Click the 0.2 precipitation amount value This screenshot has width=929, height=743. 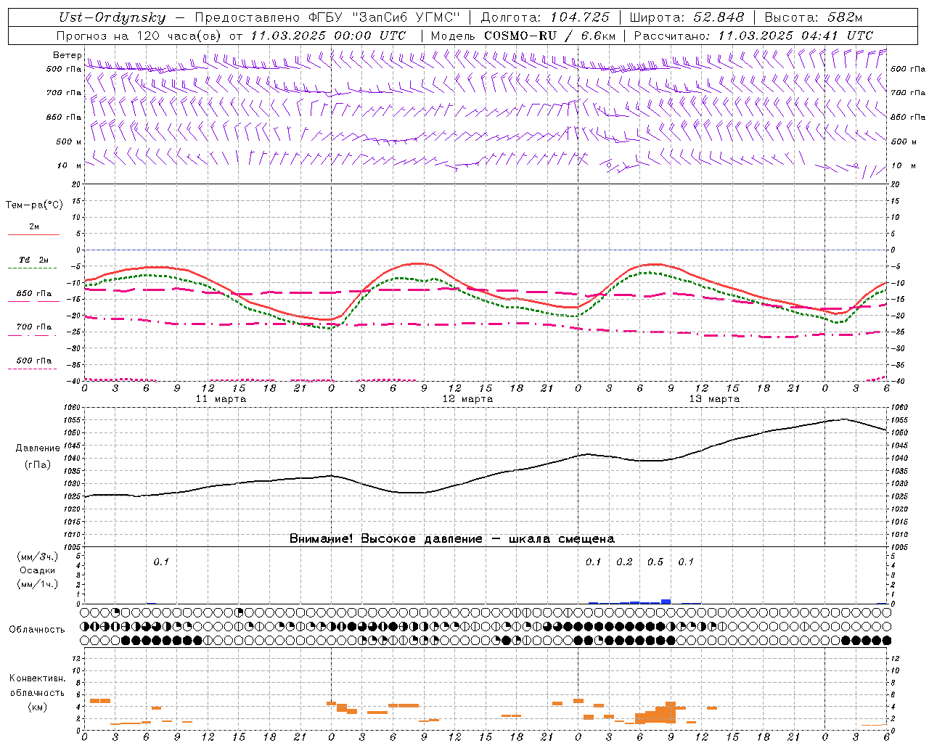(624, 562)
